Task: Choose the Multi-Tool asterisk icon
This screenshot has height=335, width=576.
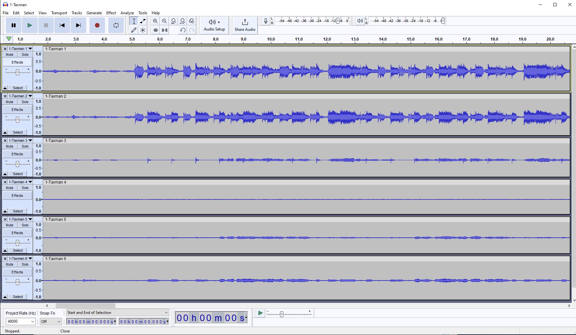Action: 143,30
